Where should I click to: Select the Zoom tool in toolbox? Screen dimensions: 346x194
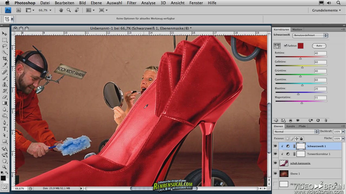5,167
